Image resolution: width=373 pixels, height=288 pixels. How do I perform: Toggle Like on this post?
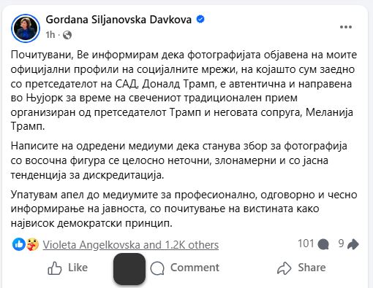pos(67,268)
